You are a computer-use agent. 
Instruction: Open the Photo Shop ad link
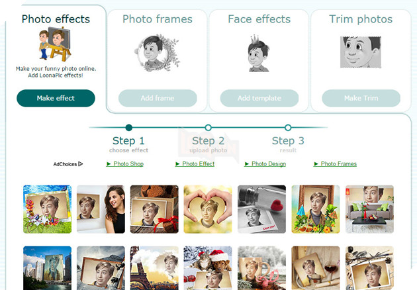(x=125, y=164)
